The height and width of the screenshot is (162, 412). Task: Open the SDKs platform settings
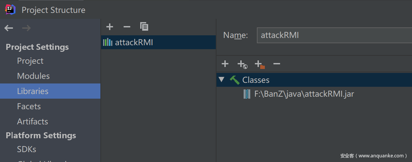click(x=27, y=149)
